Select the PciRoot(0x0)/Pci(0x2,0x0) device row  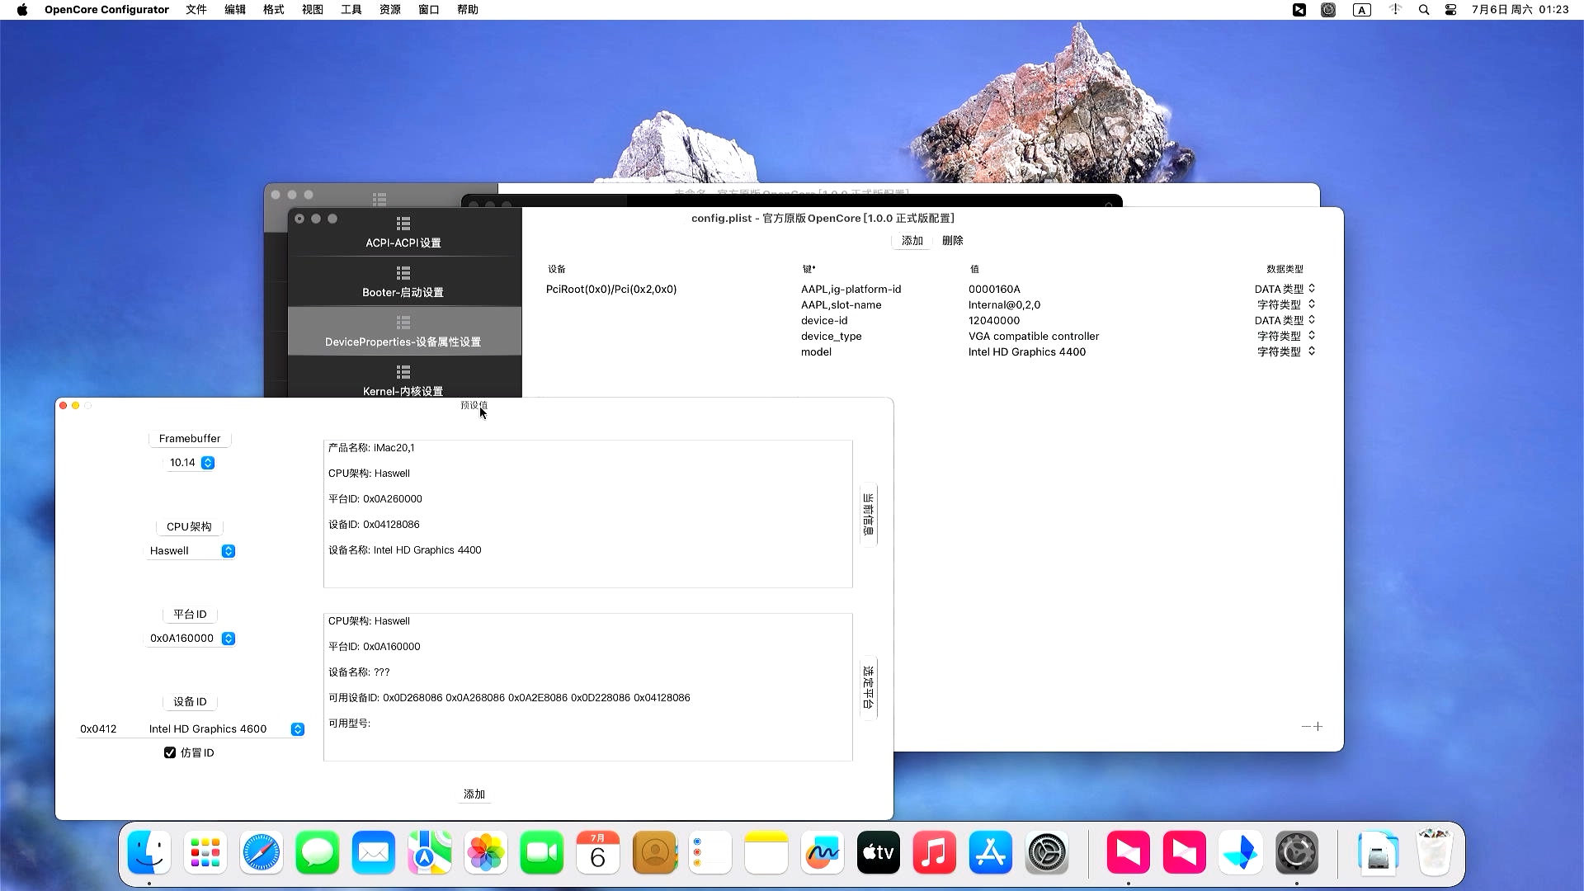611,290
